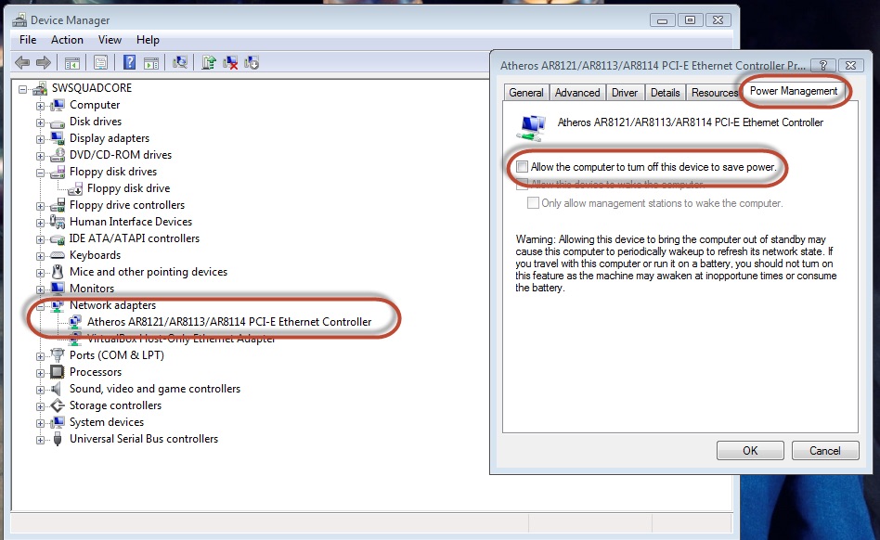Select the Monitors category icon
The width and height of the screenshot is (880, 540).
point(58,289)
